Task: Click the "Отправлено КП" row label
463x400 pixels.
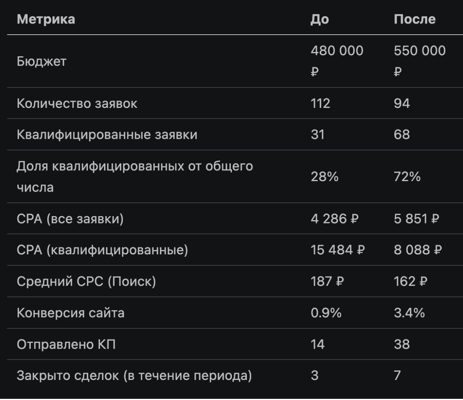Action: (66, 344)
